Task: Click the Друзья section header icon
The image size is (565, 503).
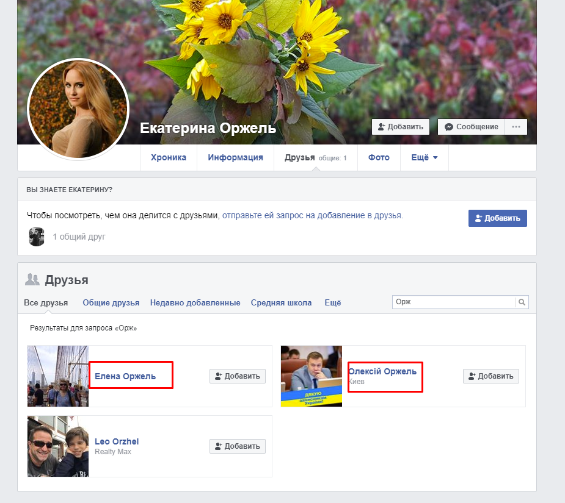Action: click(x=32, y=280)
